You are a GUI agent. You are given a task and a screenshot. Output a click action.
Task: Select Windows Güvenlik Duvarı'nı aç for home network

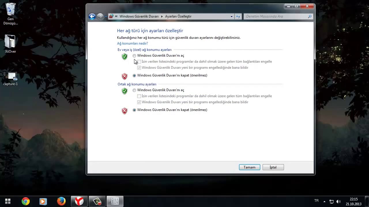134,55
